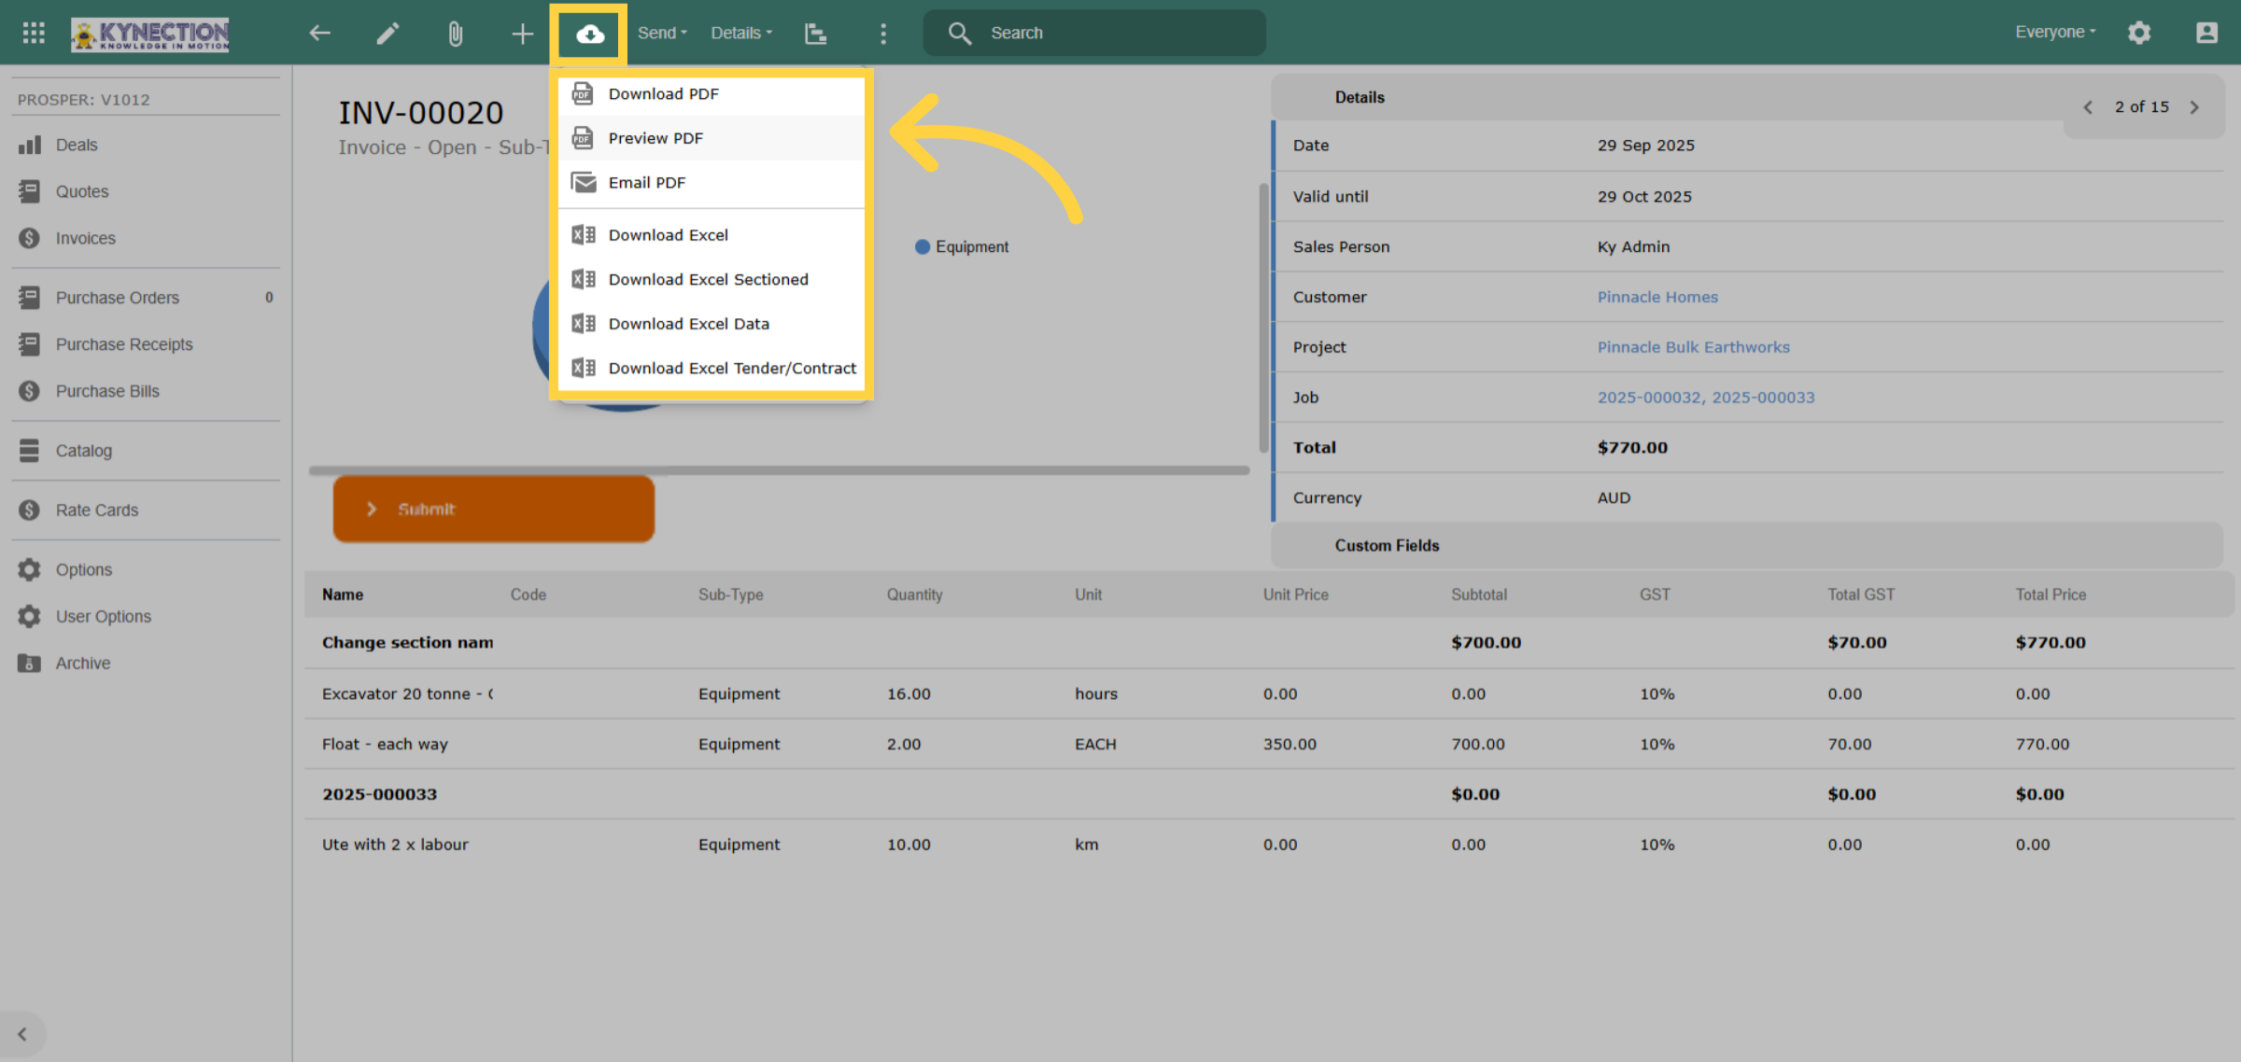Viewport: 2241px width, 1062px height.
Task: Click the 'INV-00020' invoice title
Action: point(420,113)
